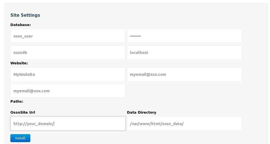Select the email field beside MyWebsite

(185, 74)
